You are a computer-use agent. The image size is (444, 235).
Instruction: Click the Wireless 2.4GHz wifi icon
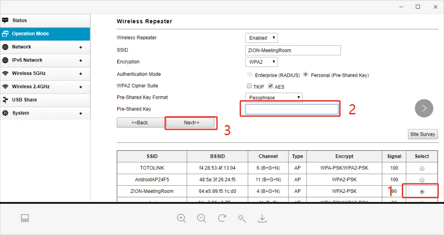coord(5,86)
